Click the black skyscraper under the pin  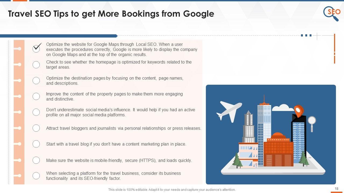(299, 139)
